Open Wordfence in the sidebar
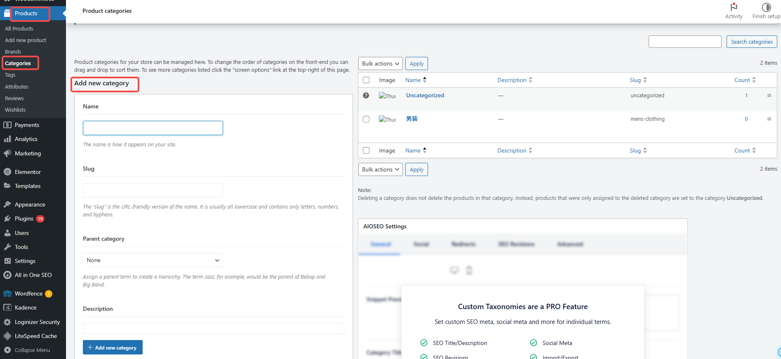The width and height of the screenshot is (781, 359). [28, 293]
